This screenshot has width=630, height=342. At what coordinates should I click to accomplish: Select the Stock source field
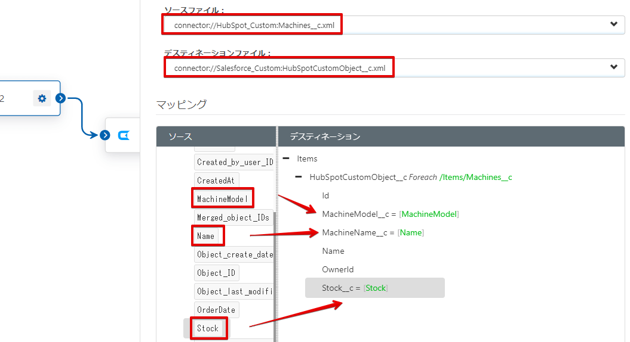[208, 328]
